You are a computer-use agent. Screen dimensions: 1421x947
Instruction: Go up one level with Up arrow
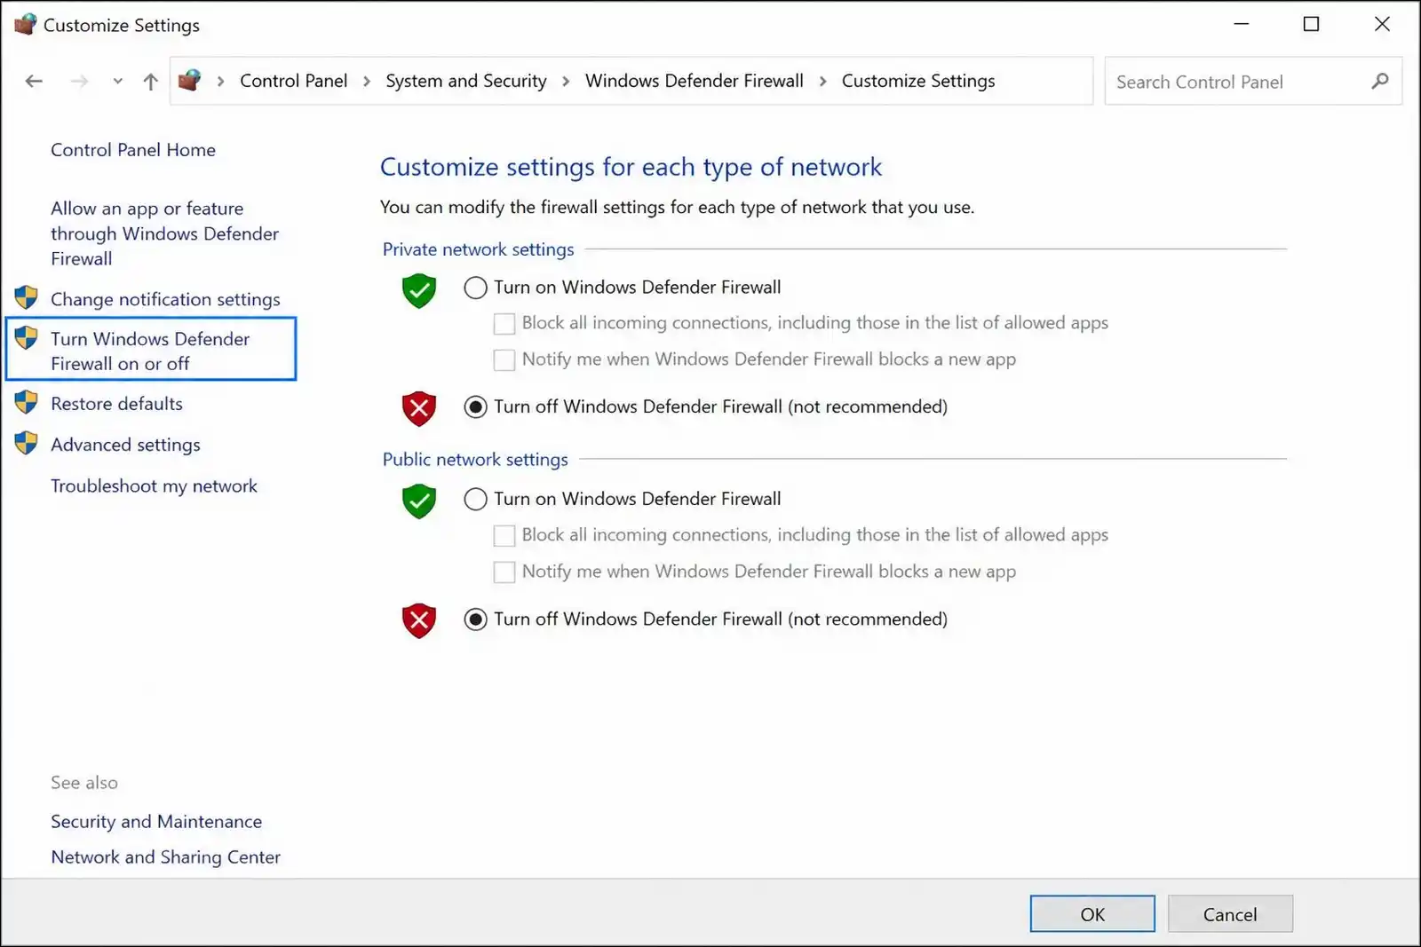click(x=150, y=82)
